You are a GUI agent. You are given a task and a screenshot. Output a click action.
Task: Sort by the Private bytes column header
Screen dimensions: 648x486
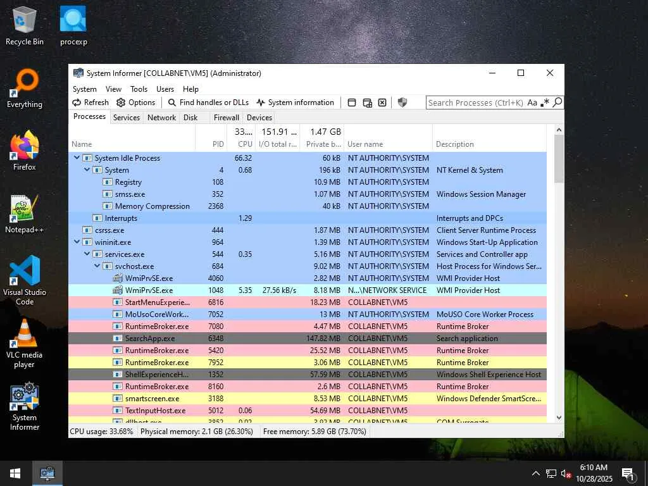pyautogui.click(x=321, y=138)
